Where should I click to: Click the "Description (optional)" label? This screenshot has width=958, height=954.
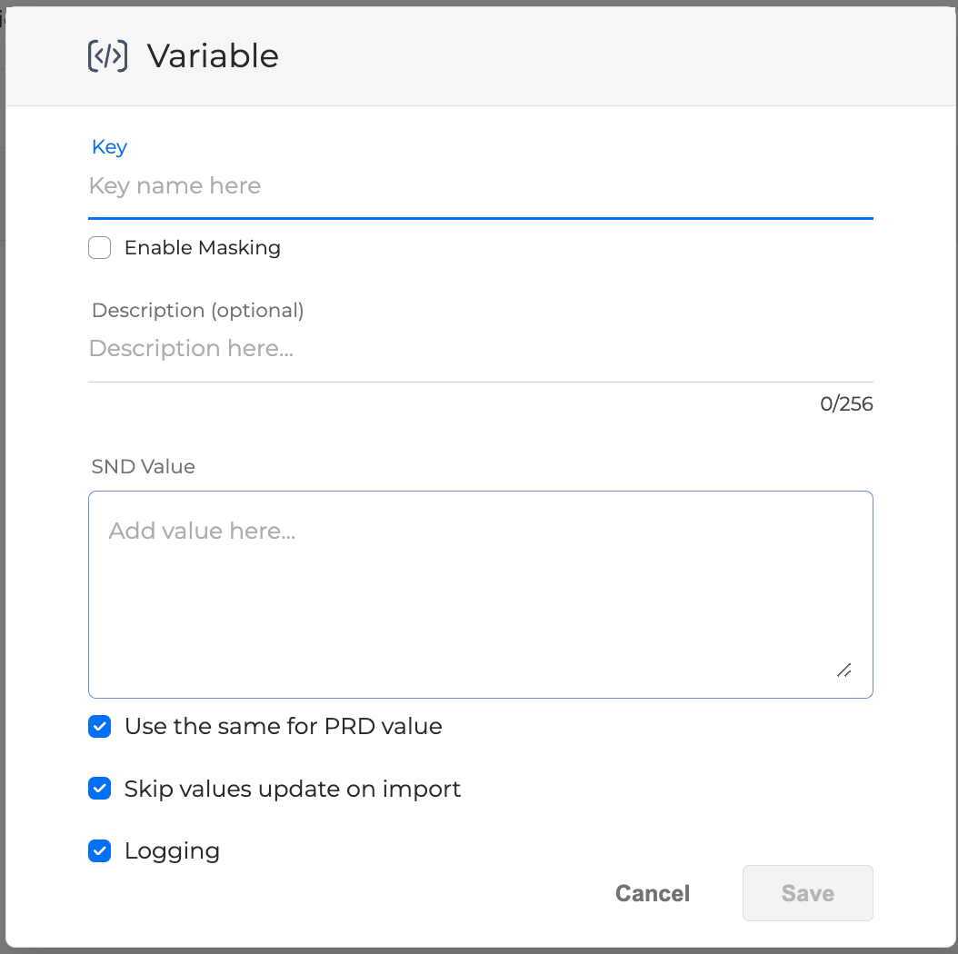click(x=197, y=311)
